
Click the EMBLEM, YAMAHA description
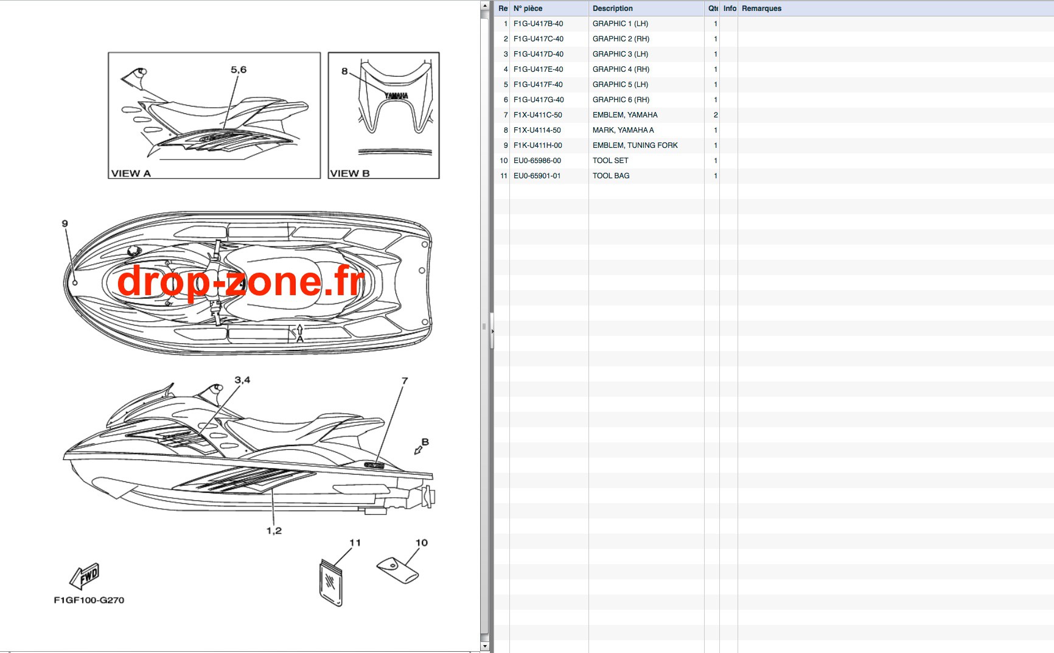(625, 115)
